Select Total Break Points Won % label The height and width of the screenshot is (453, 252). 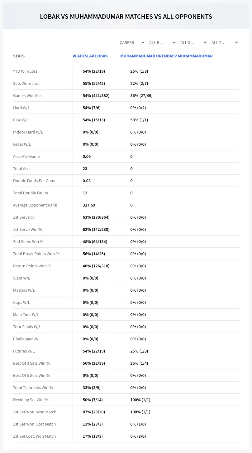pyautogui.click(x=36, y=254)
